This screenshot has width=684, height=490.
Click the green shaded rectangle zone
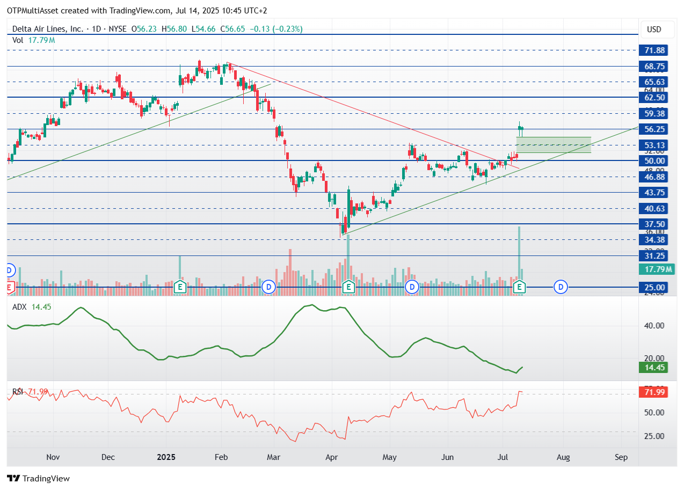pyautogui.click(x=554, y=145)
